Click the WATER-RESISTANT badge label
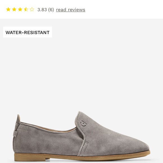 pyautogui.click(x=28, y=32)
